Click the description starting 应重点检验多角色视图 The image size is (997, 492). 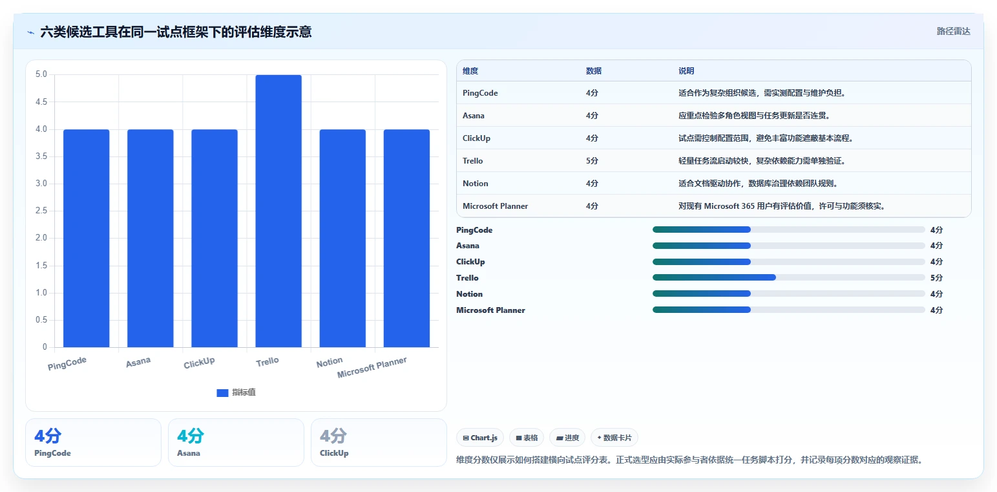click(754, 116)
